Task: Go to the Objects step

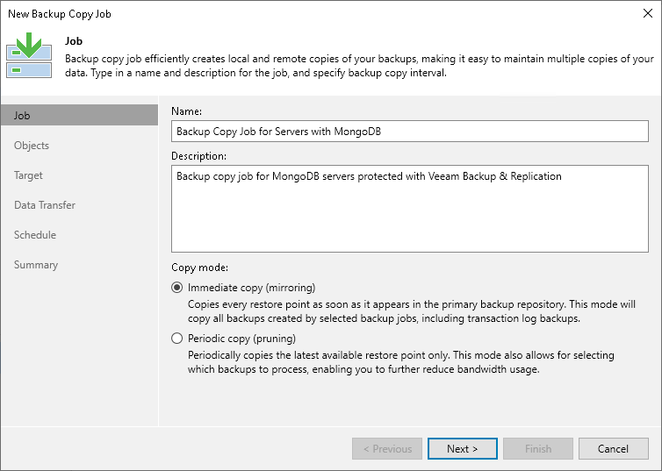Action: (32, 146)
